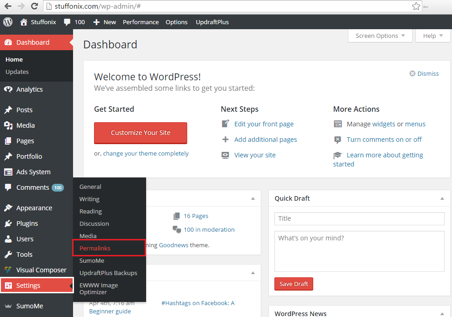Bookmark the page with the star icon
The width and height of the screenshot is (452, 317).
coord(416,6)
